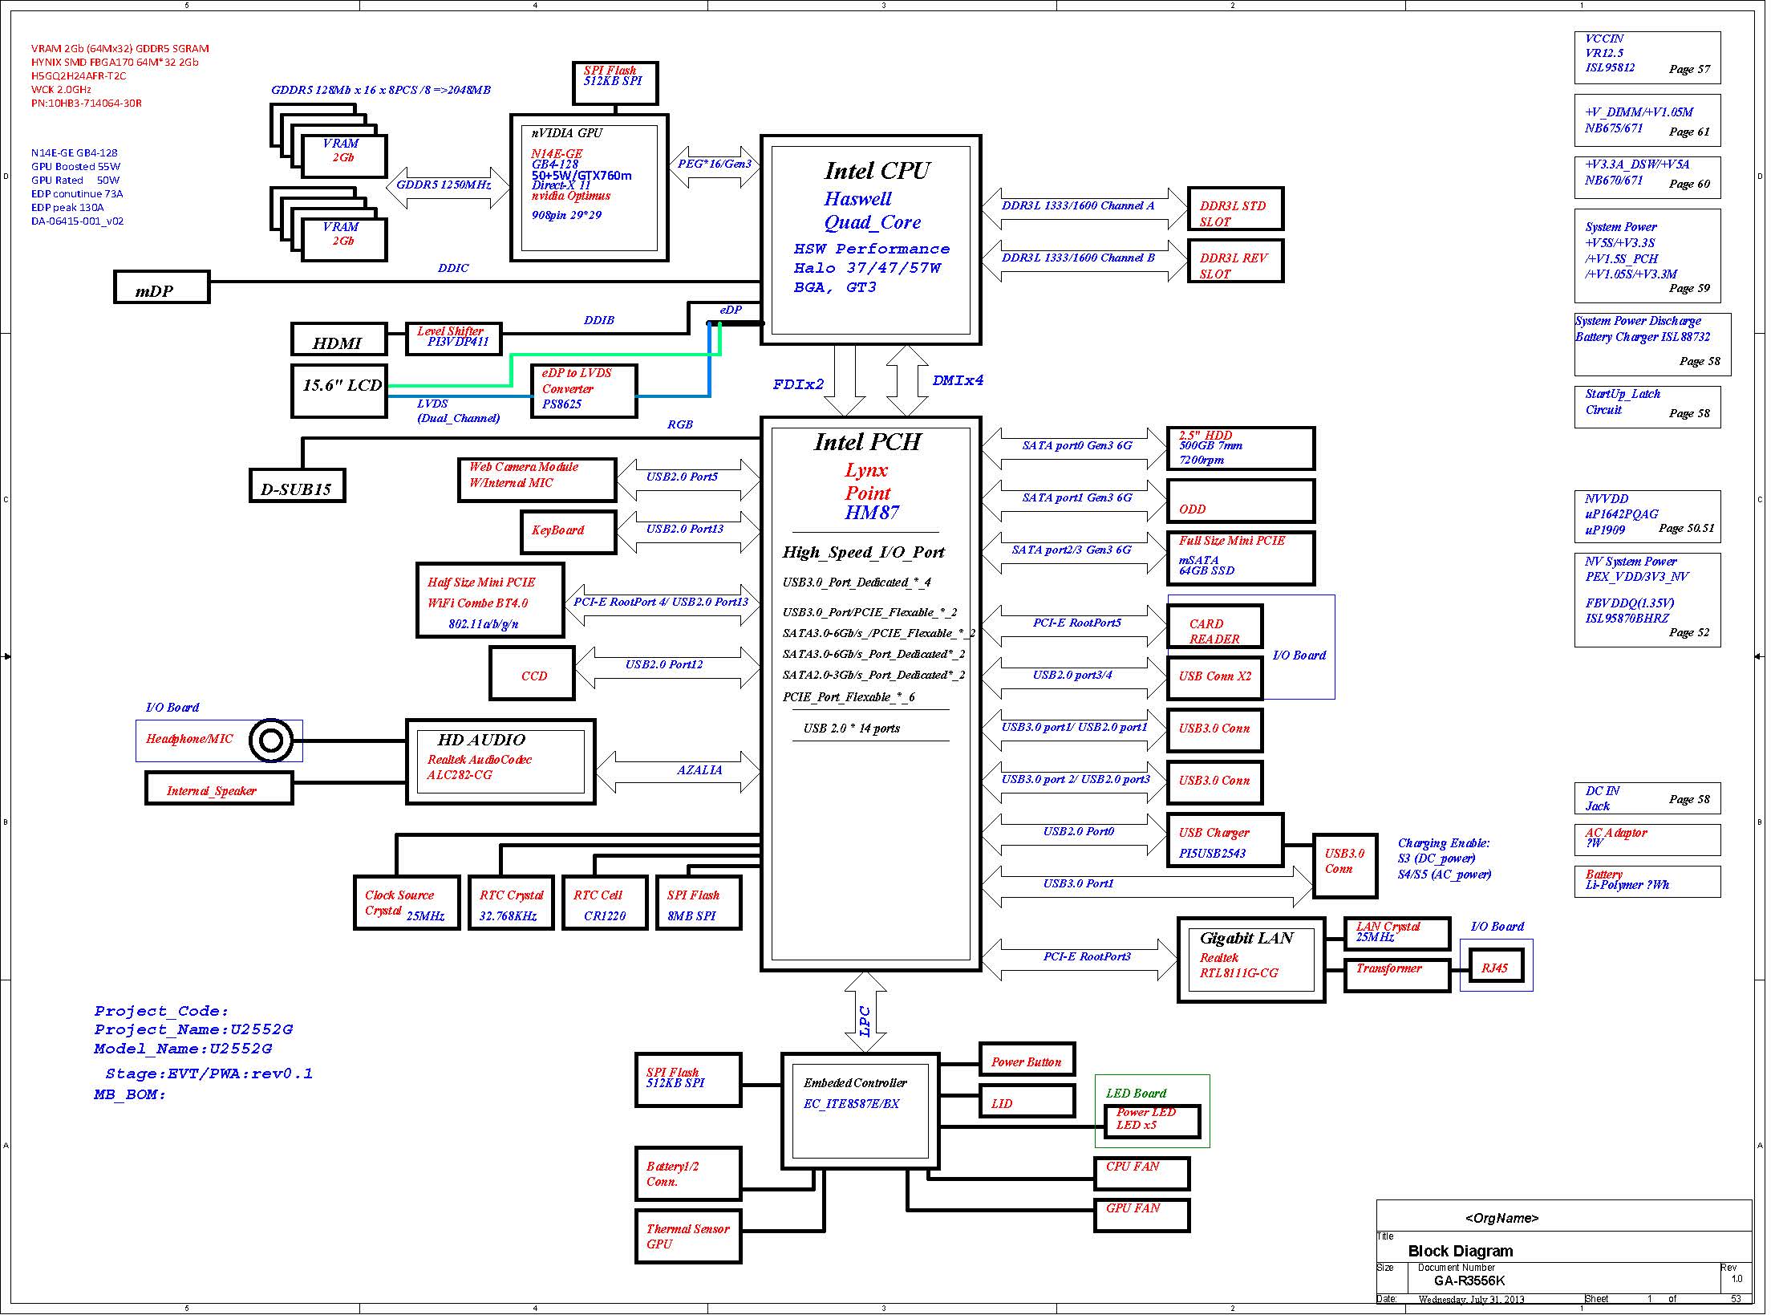Click the Block Diagram title field
This screenshot has height=1315, width=1775.
[x=1460, y=1251]
